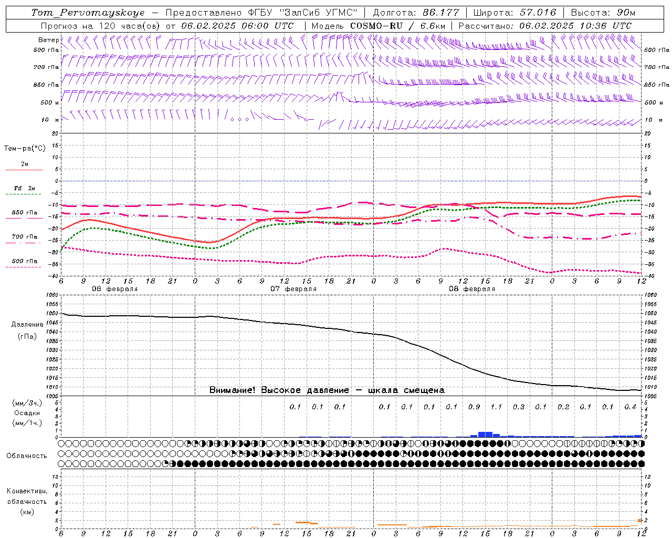Click the 'Облачность' cloud cover label
The image size is (672, 538).
tap(27, 456)
